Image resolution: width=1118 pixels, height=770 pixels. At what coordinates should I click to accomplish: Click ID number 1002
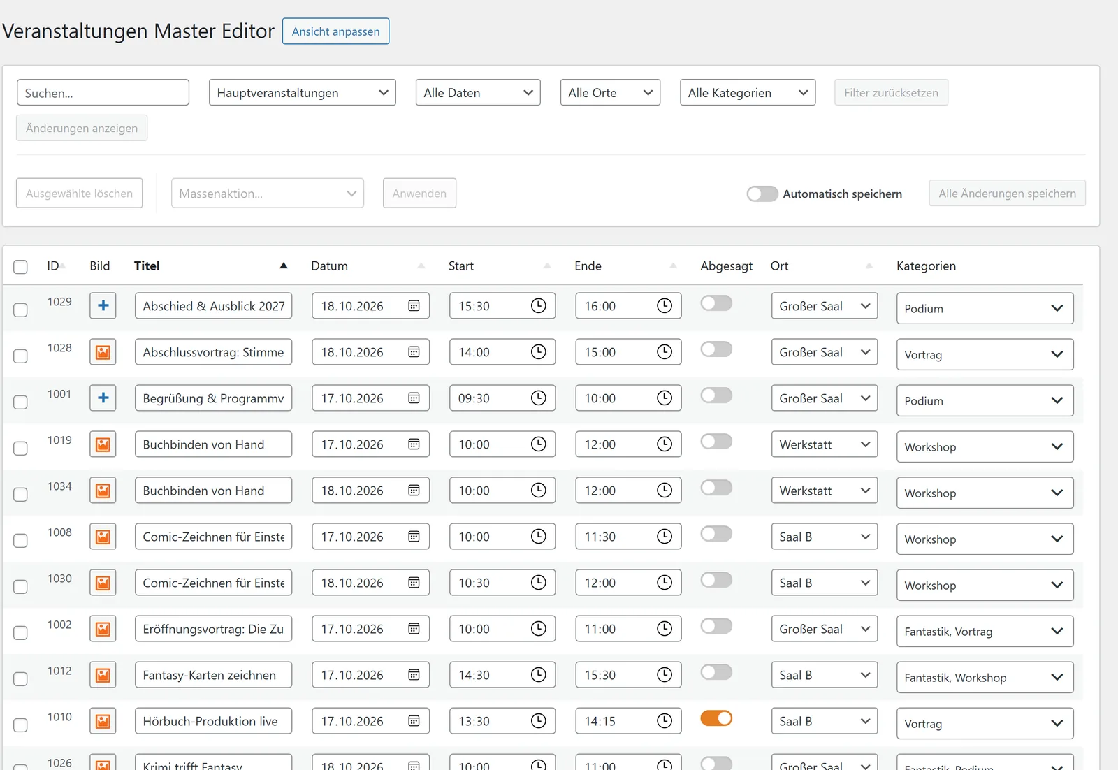coord(59,624)
